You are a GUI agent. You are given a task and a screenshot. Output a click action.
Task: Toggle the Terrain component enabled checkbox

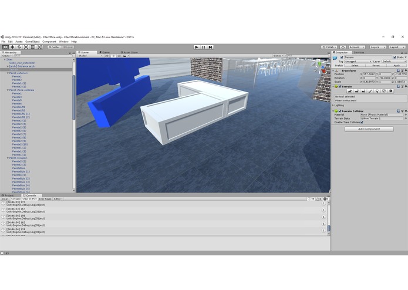click(340, 86)
